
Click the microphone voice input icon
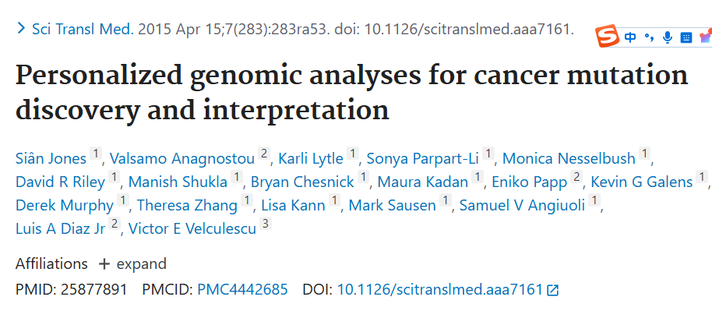pos(667,37)
